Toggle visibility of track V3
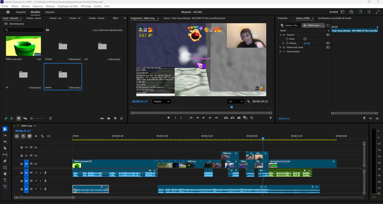383x204 pixels. [36, 147]
